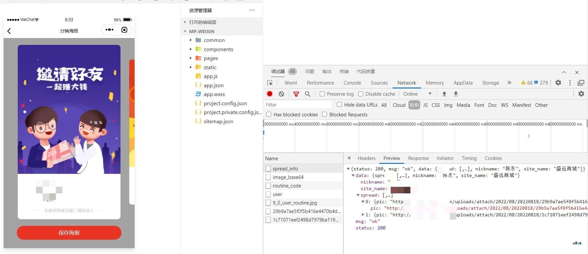The height and width of the screenshot is (254, 588).
Task: Click the 保存海报 save poster button
Action: [x=69, y=233]
